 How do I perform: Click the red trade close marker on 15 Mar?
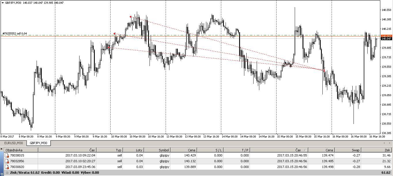click(x=324, y=70)
